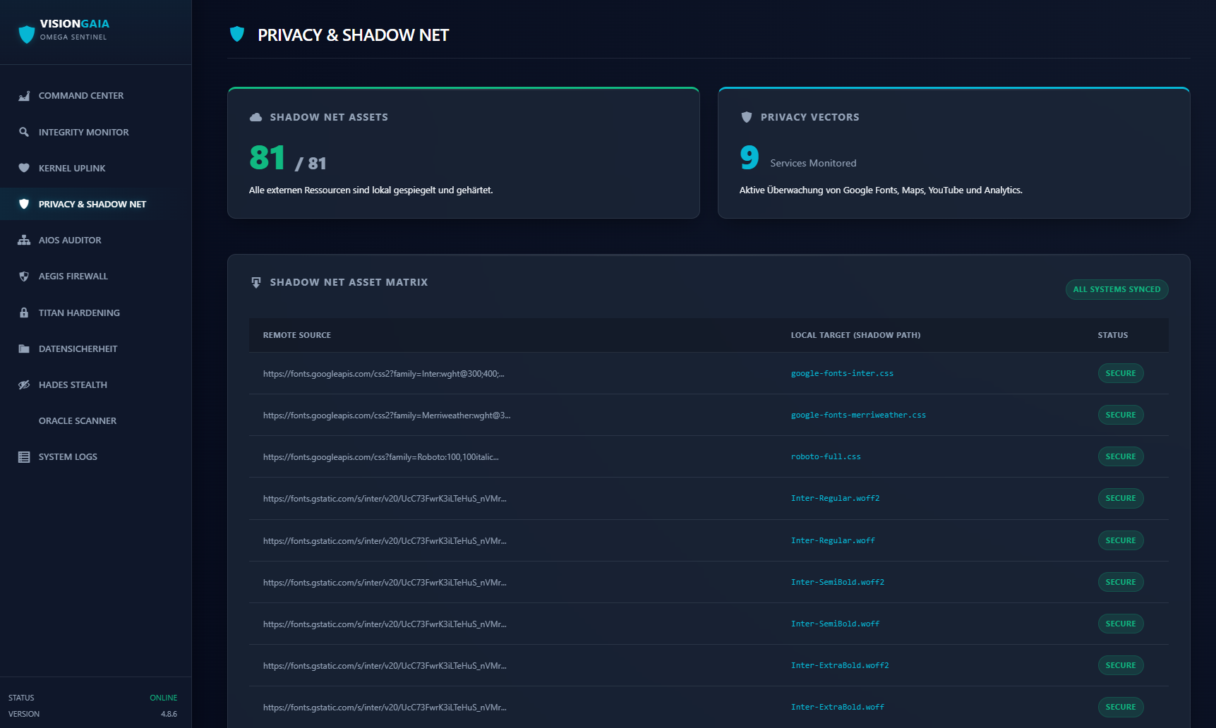Click the Titan Hardening lock icon

24,313
